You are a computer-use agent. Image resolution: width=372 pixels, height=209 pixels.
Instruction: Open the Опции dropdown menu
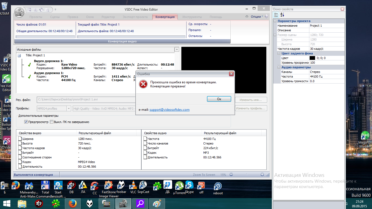[x=257, y=17]
